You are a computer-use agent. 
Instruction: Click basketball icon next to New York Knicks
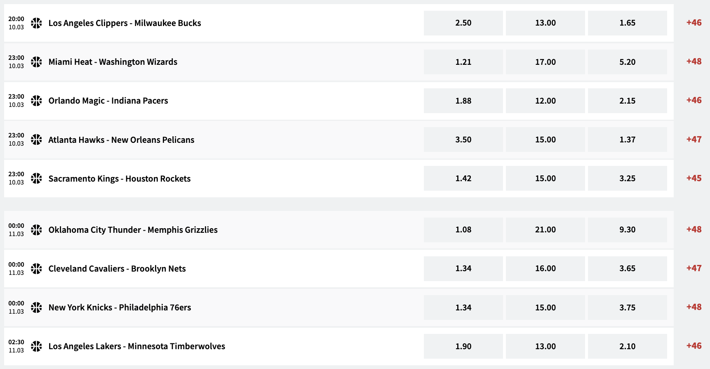(x=36, y=307)
